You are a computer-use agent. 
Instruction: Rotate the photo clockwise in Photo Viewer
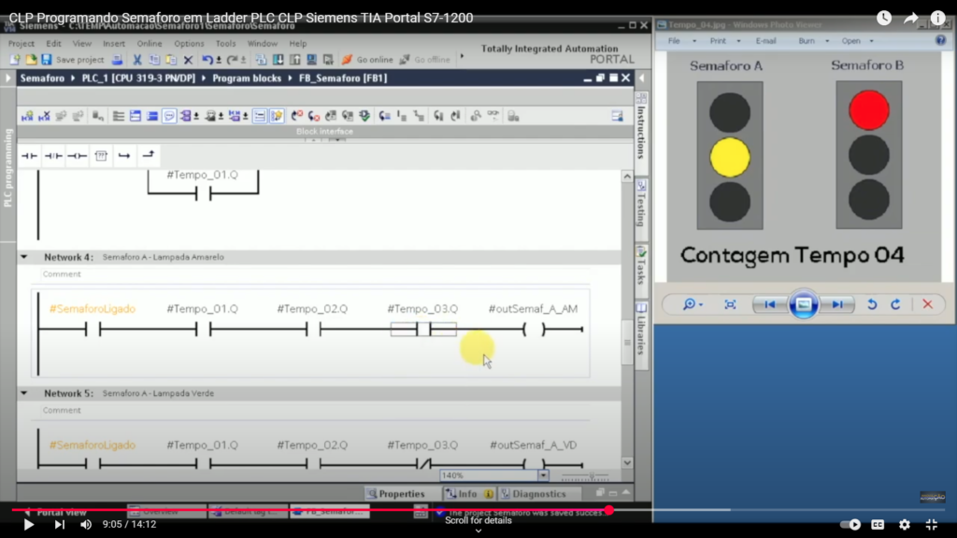(895, 304)
